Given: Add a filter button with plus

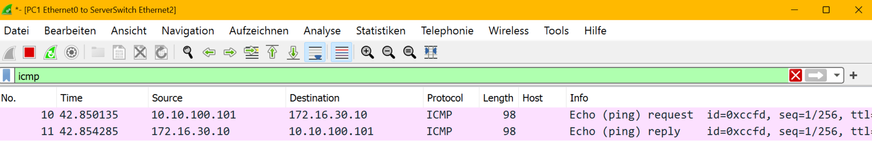Looking at the screenshot, I should (854, 75).
